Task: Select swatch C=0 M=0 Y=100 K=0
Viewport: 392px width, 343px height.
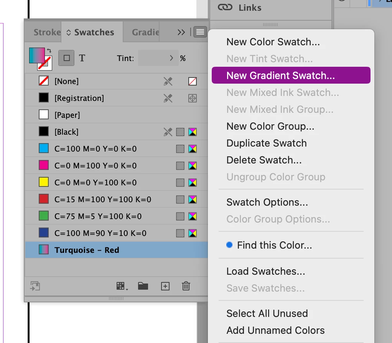Action: tap(117, 183)
